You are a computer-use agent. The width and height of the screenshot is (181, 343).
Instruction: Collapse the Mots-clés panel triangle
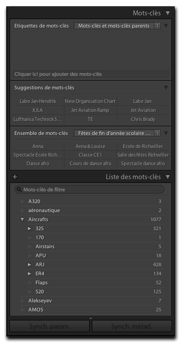[x=167, y=13]
